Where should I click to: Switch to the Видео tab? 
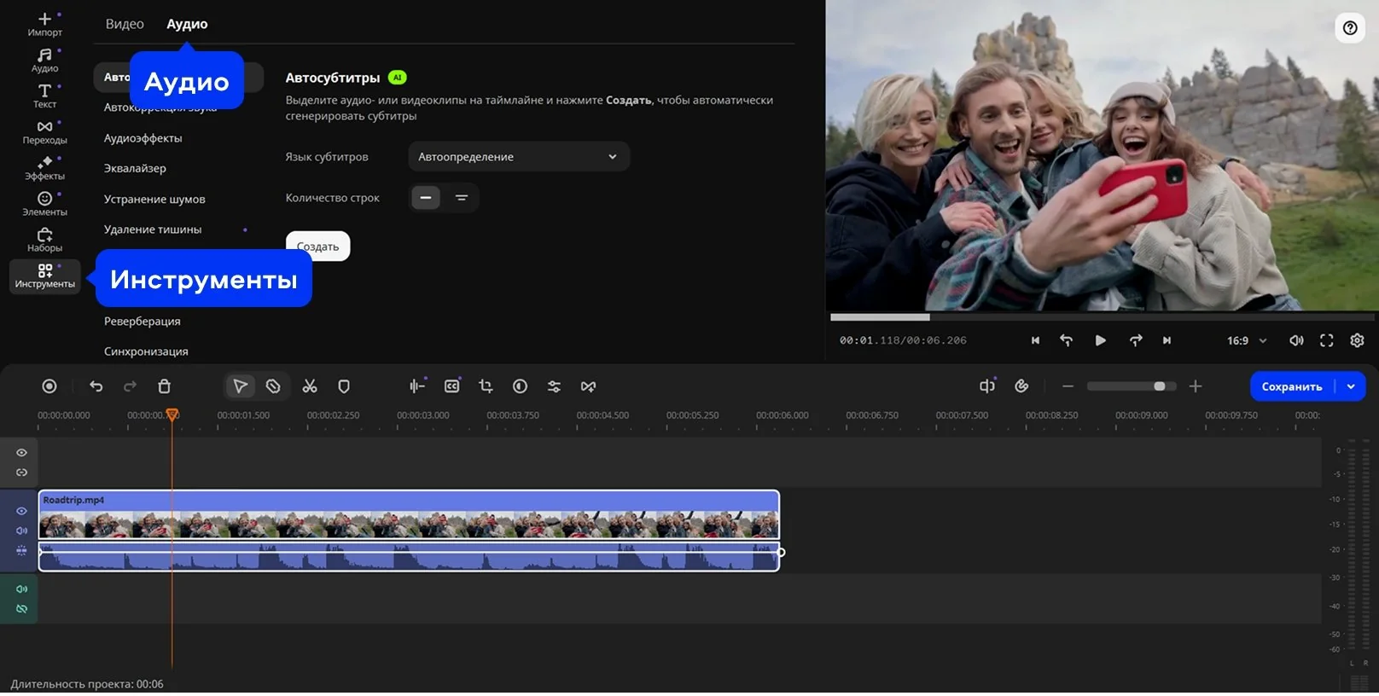(x=125, y=24)
